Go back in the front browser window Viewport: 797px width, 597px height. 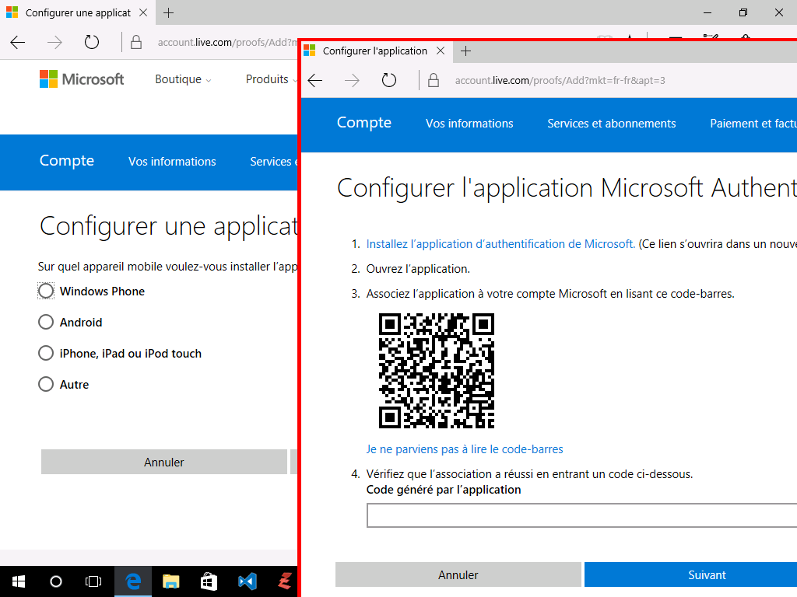click(315, 80)
